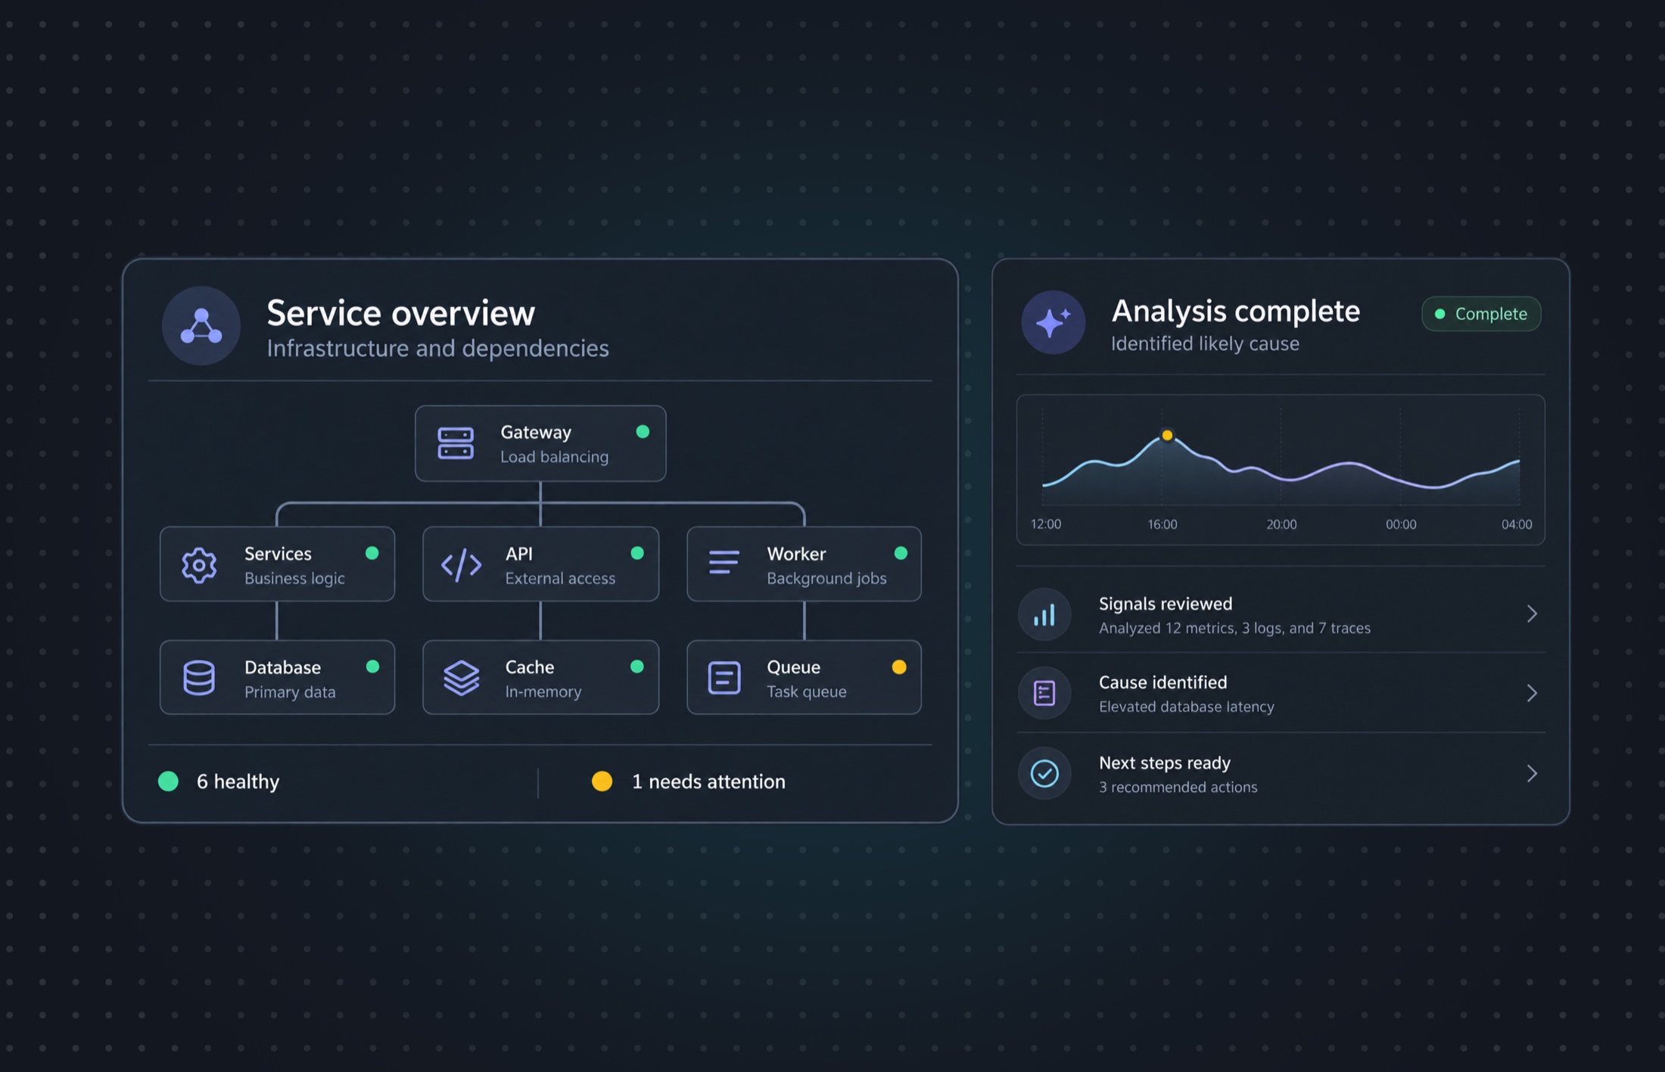
Task: Click the Cause identified document icon
Action: (x=1044, y=693)
